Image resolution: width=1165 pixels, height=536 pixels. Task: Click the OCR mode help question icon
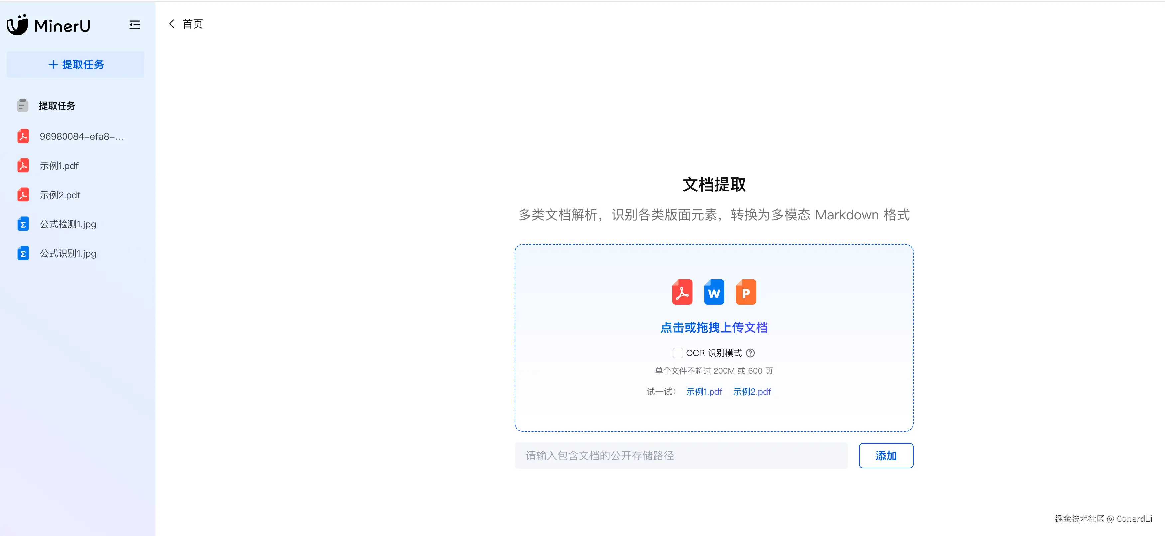pyautogui.click(x=750, y=353)
